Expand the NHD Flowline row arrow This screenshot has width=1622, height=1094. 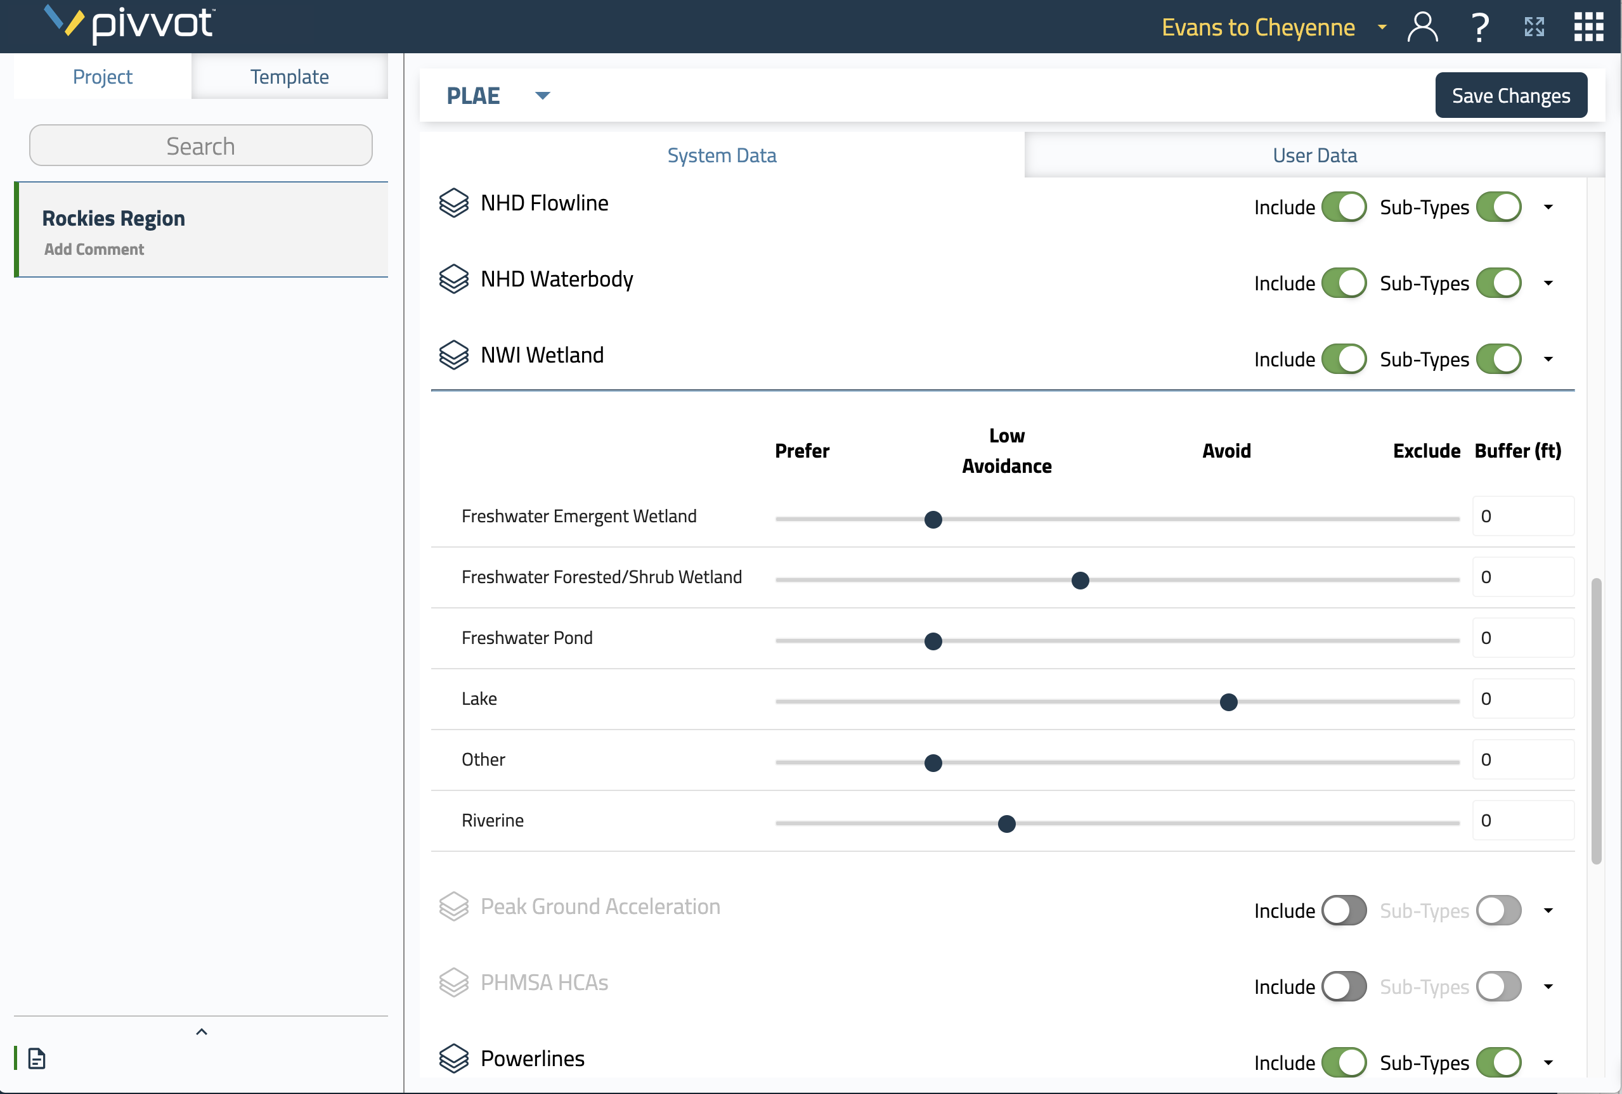point(1548,207)
